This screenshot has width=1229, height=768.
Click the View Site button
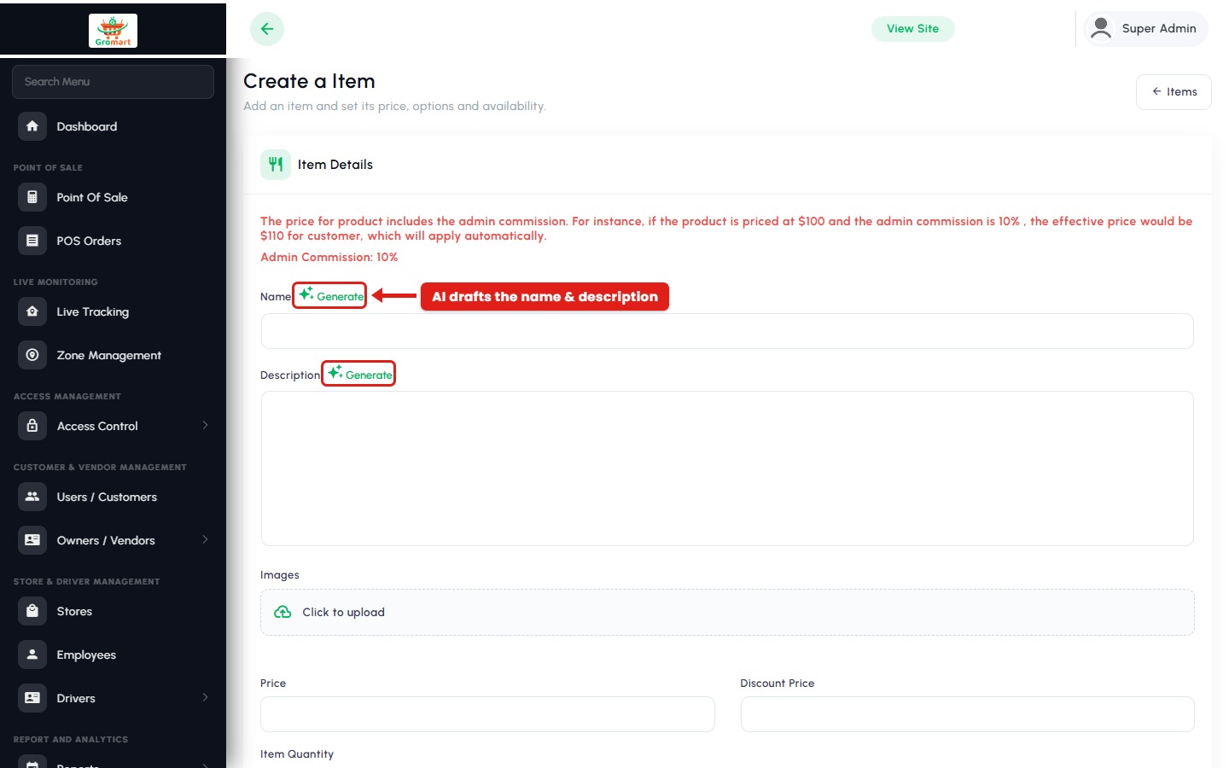pos(912,28)
